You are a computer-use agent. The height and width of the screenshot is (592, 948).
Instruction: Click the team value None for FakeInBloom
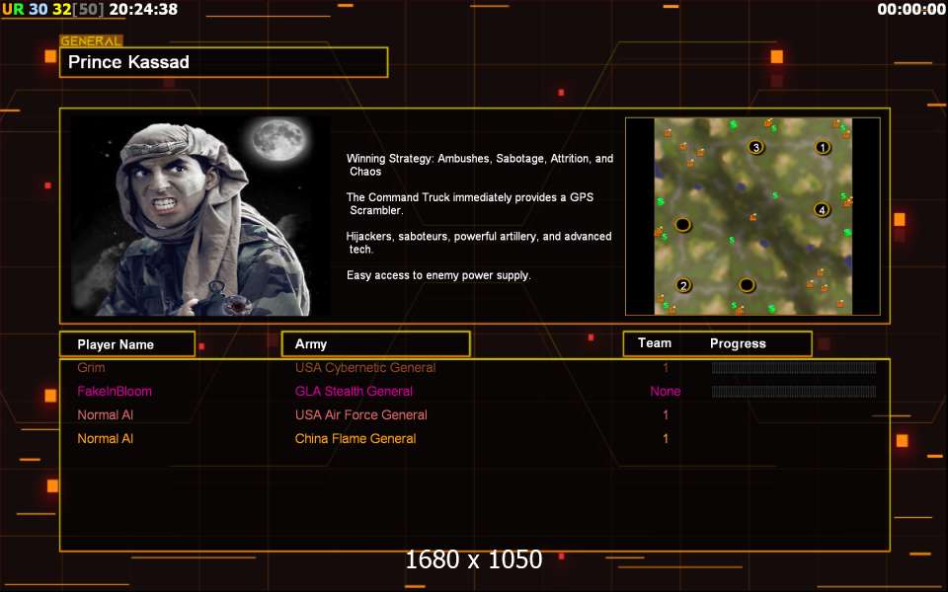[x=665, y=391]
